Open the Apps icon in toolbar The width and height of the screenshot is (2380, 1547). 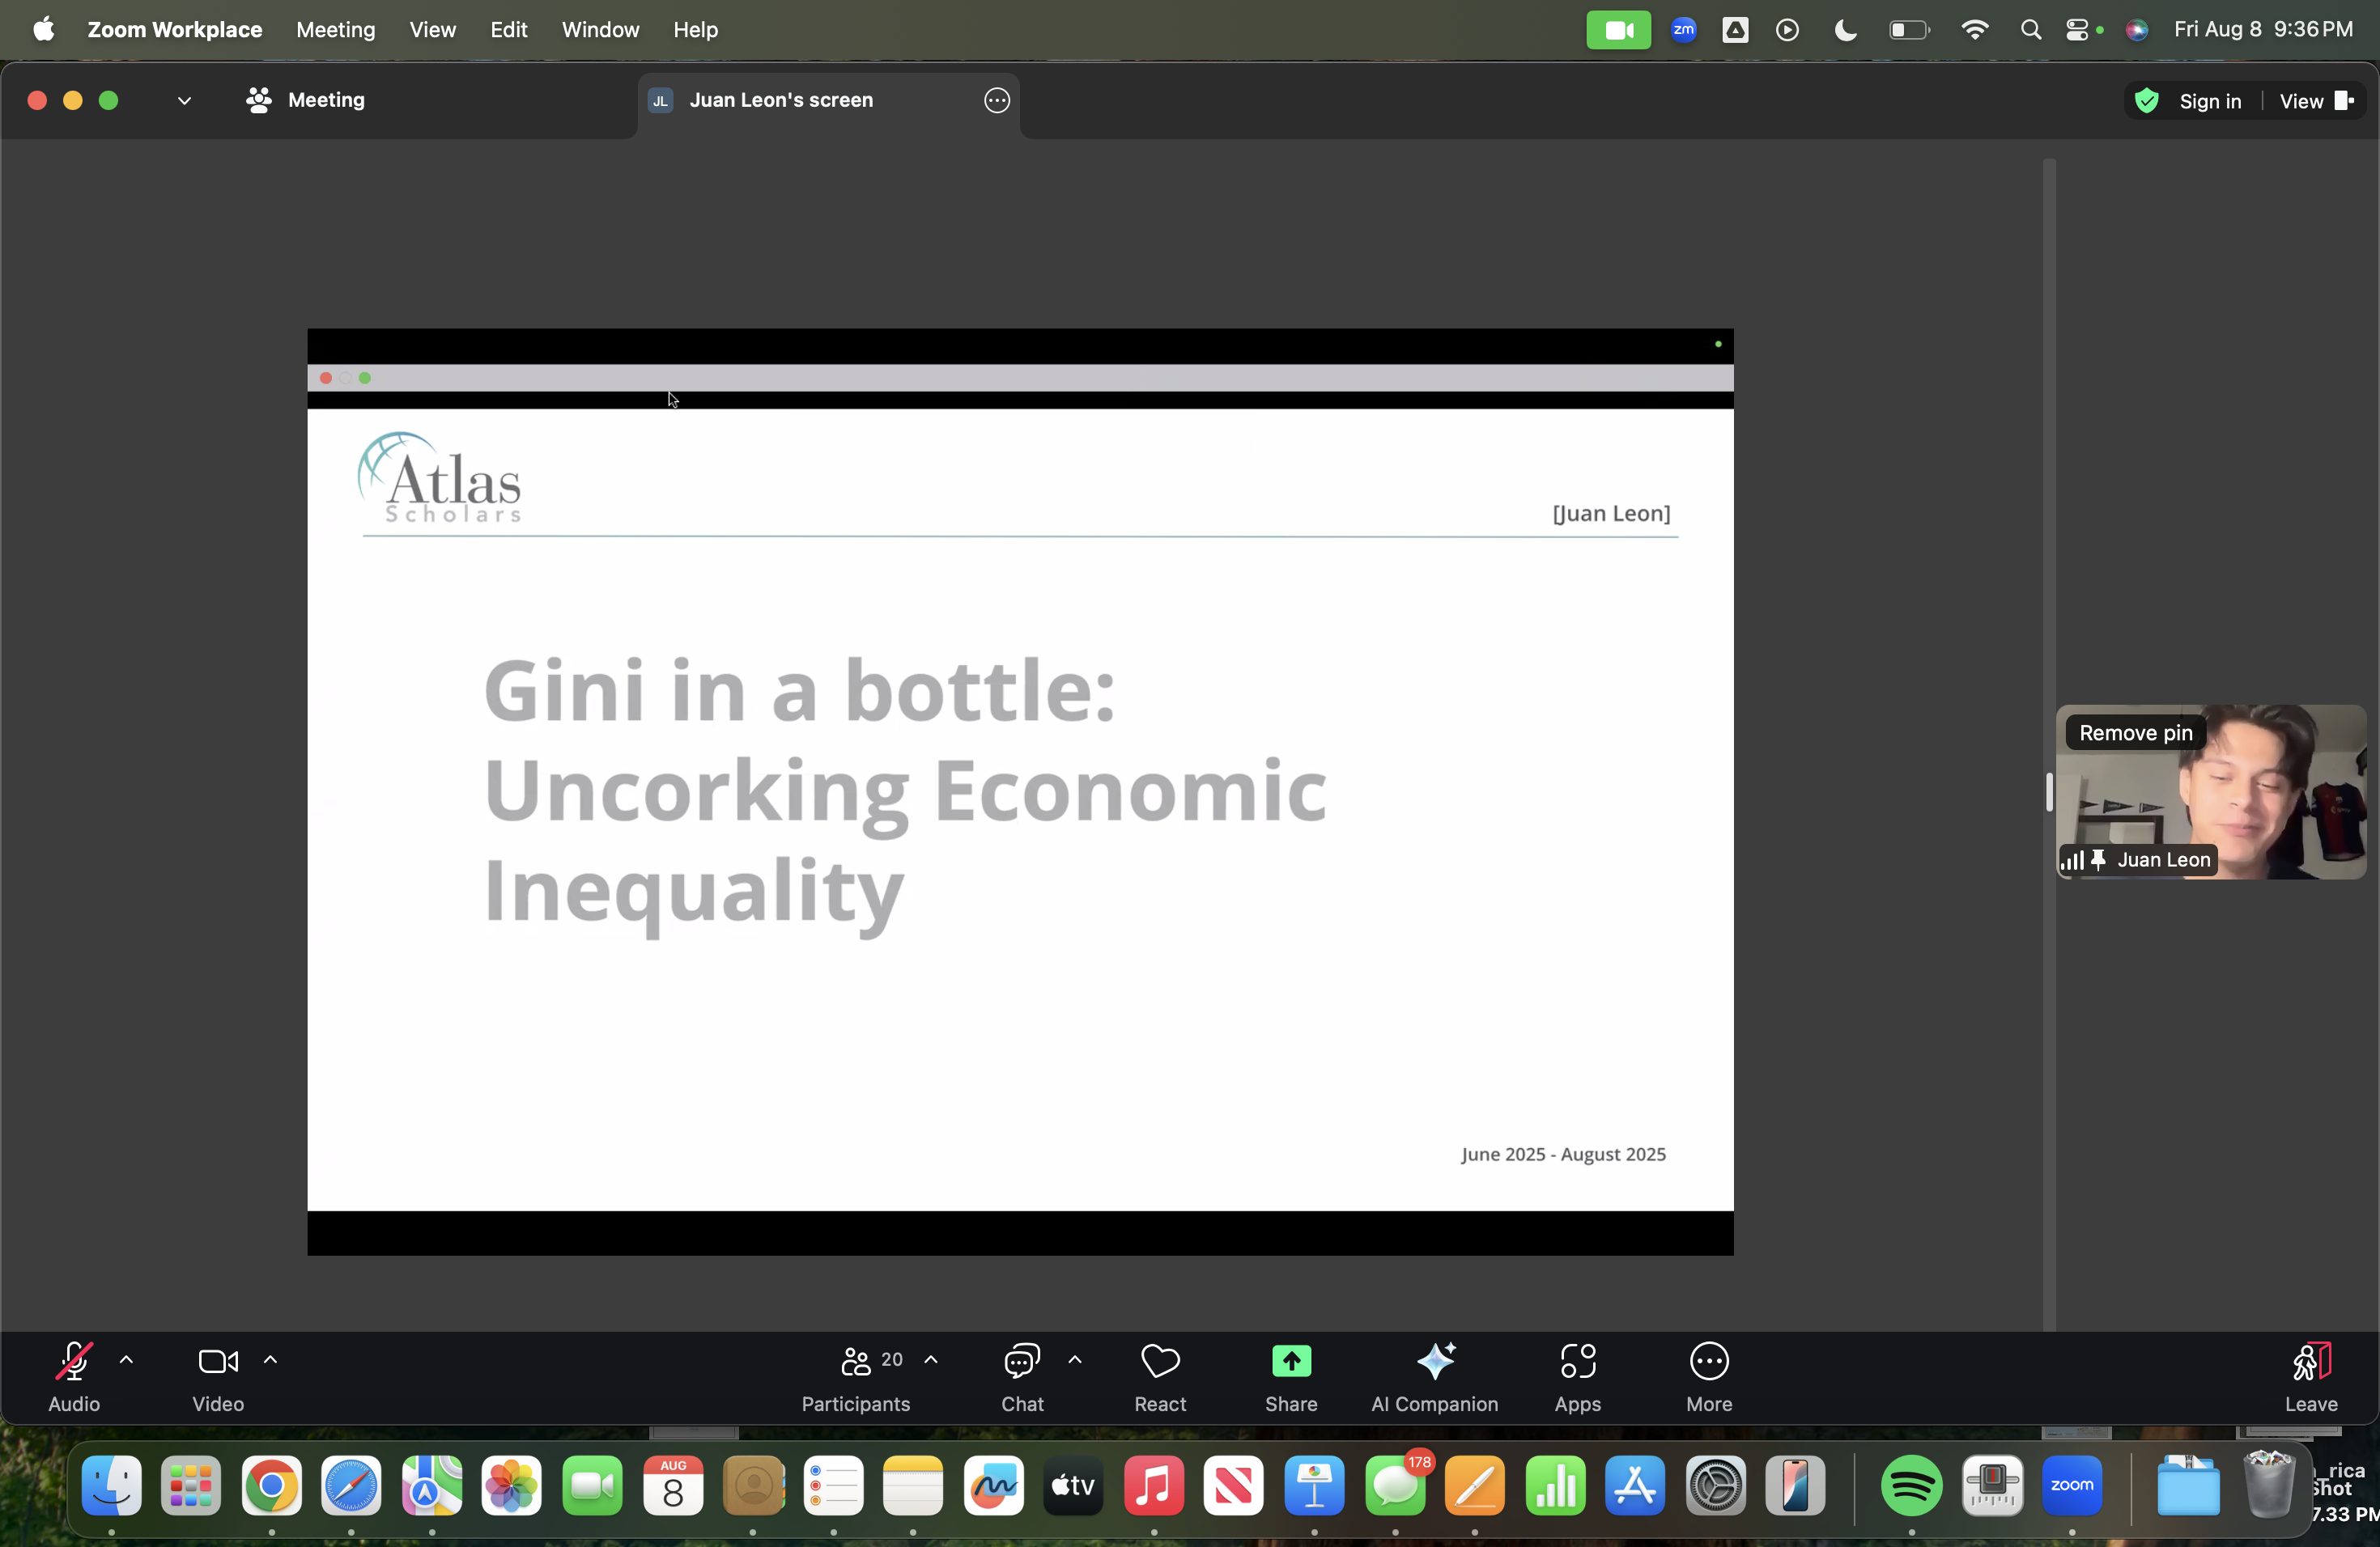coord(1577,1361)
